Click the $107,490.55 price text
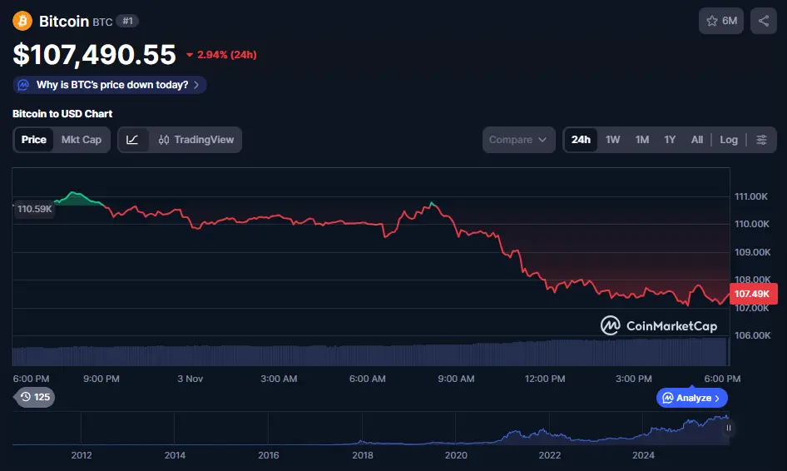The image size is (787, 471). (x=94, y=54)
